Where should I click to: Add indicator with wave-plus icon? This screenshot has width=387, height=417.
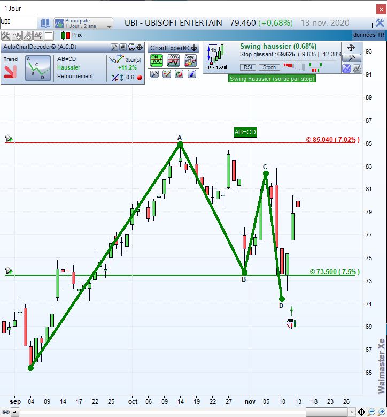click(x=17, y=35)
